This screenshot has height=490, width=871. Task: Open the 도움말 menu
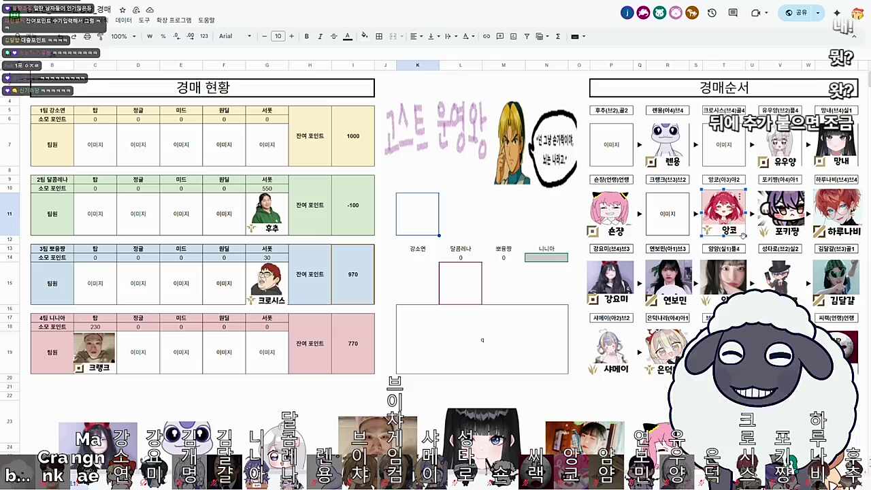click(206, 20)
